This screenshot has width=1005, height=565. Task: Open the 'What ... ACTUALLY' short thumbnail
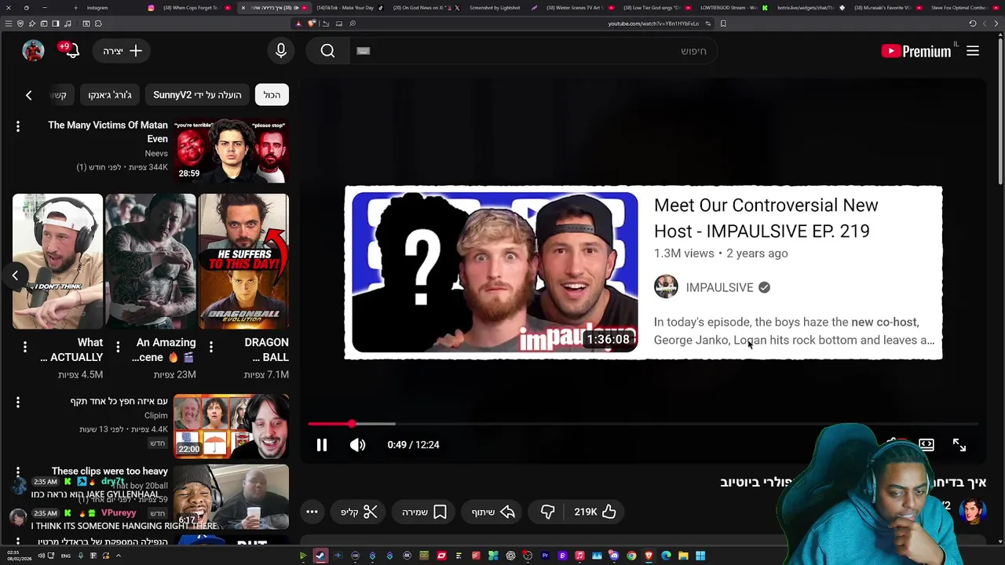[57, 261]
